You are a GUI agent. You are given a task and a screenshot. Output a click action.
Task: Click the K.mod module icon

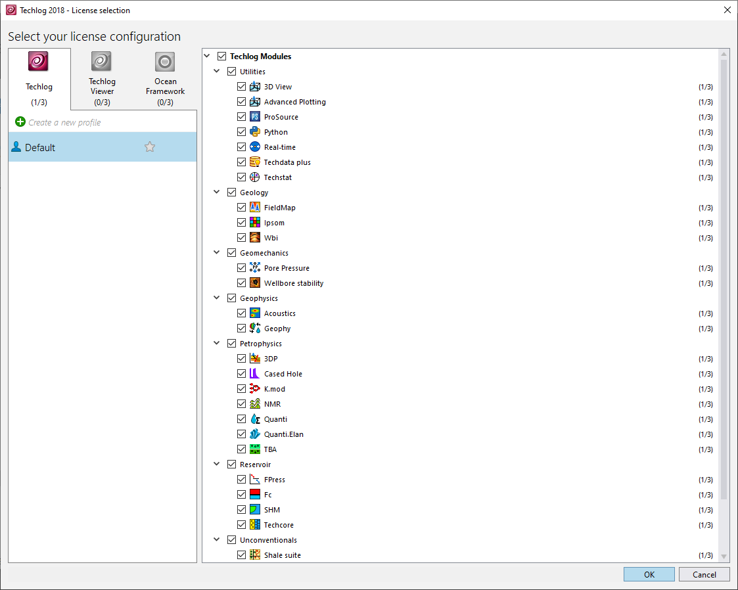coord(254,388)
